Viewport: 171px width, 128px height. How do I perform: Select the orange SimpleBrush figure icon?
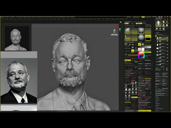167,22
